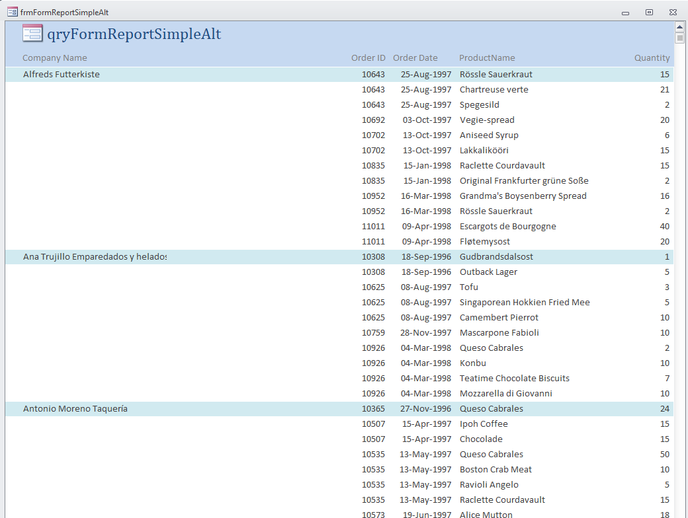Click quantity 40 for Escargots de Bourgogne
Viewport: 688px width, 518px height.
click(664, 227)
